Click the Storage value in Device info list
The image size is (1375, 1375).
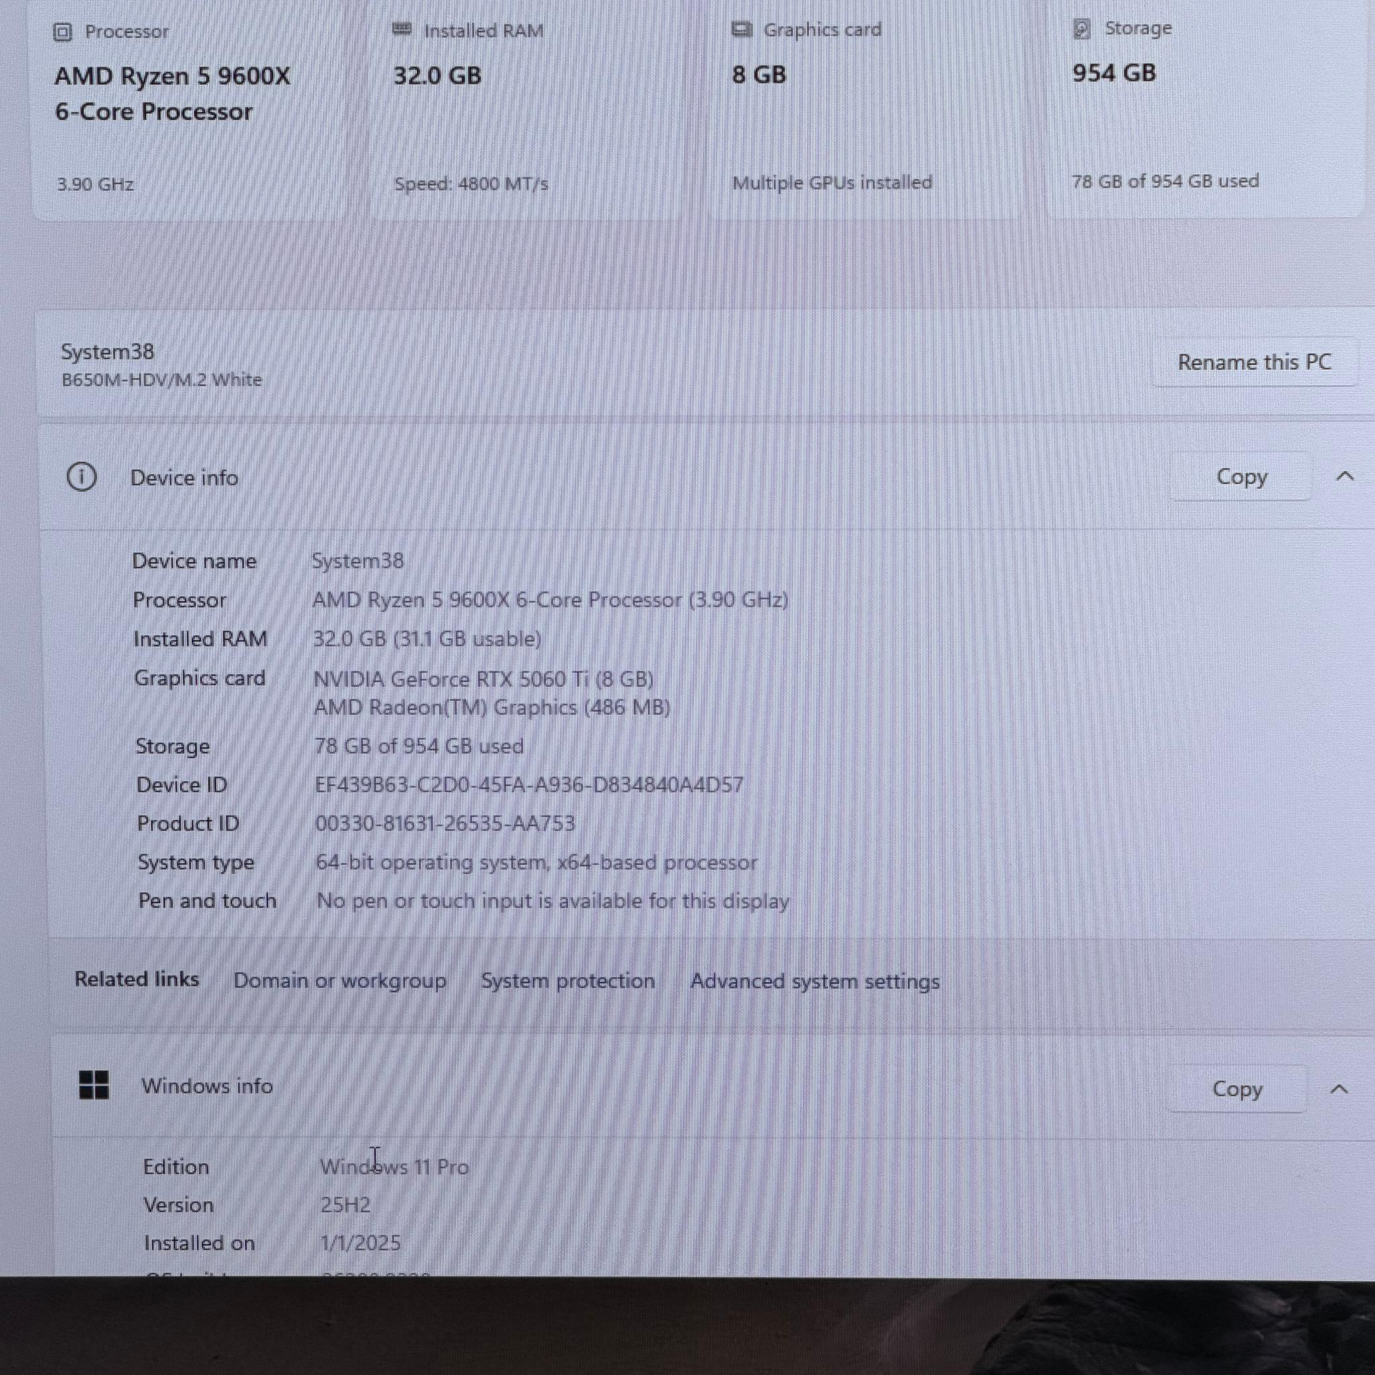point(419,746)
